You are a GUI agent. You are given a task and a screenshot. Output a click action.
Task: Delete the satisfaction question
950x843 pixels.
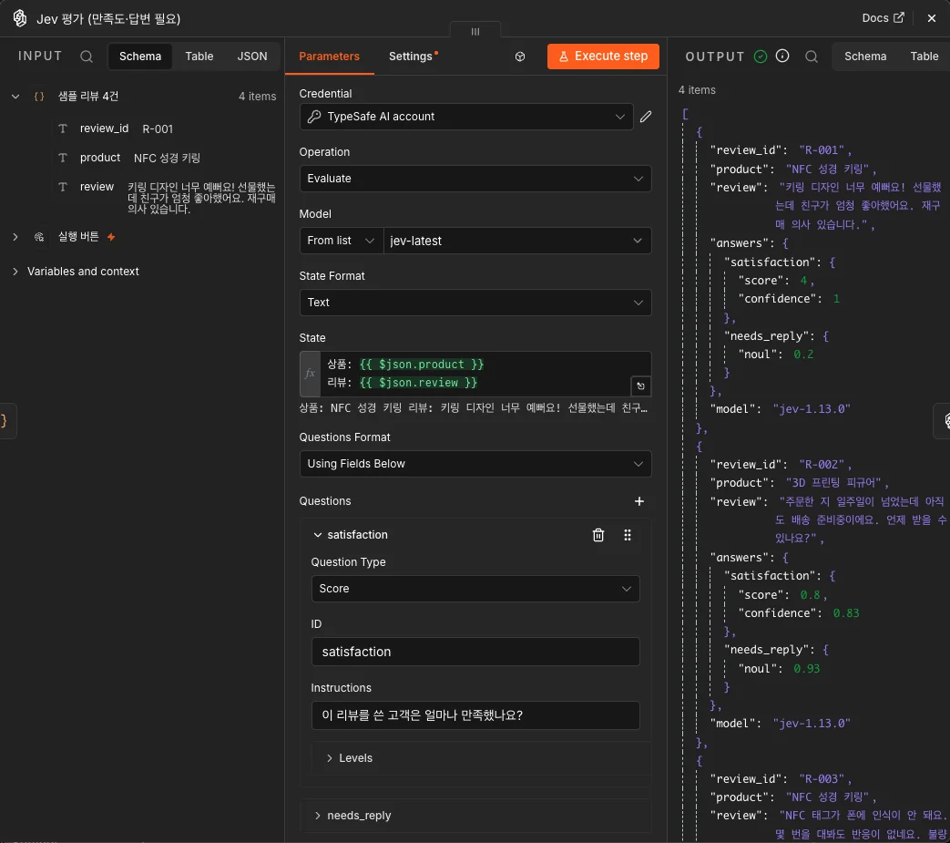coord(598,535)
